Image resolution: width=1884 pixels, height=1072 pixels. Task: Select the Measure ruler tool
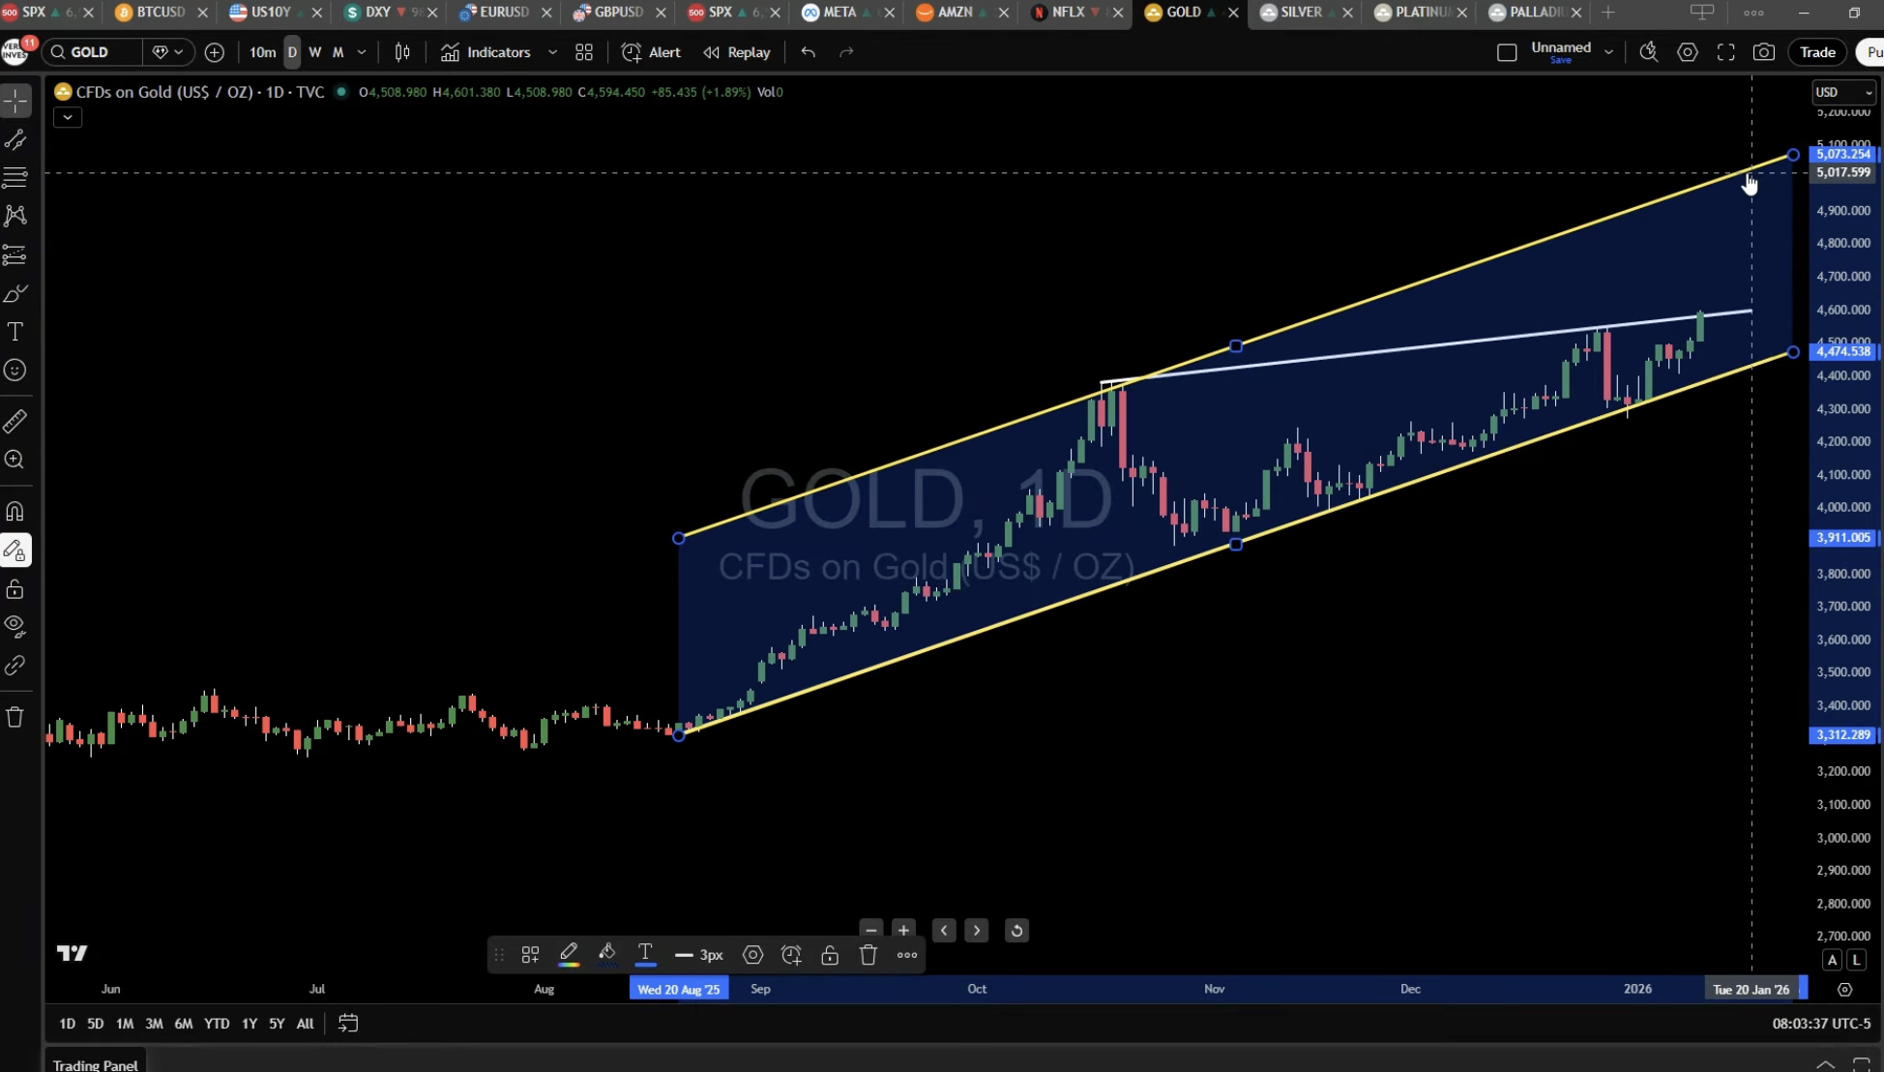click(x=15, y=421)
